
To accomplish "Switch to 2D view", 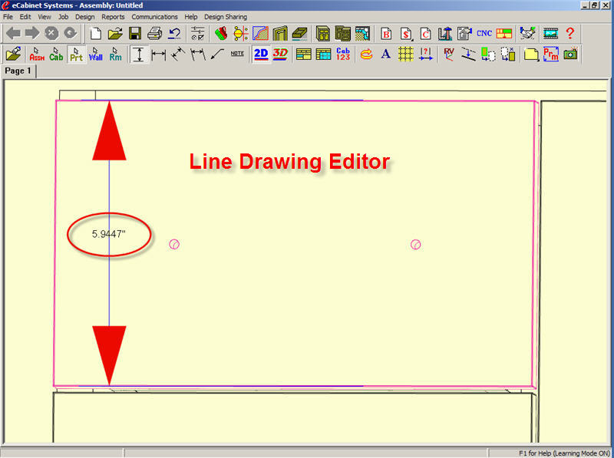I will tap(261, 54).
